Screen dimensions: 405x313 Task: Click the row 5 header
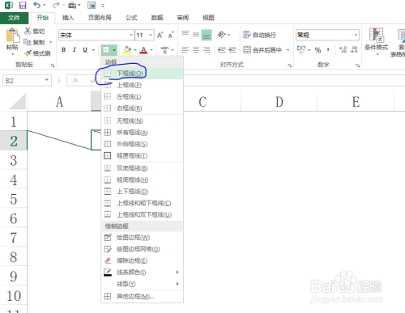(x=14, y=199)
